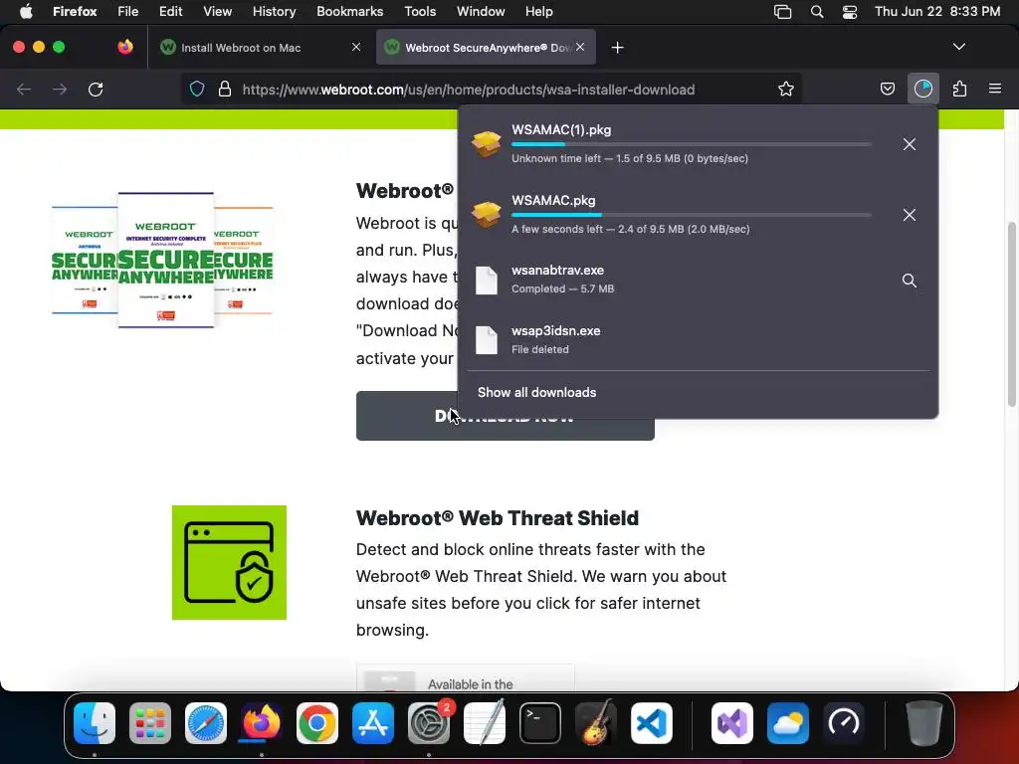Click Firefox icon in the Dock
The height and width of the screenshot is (764, 1019).
pos(262,723)
